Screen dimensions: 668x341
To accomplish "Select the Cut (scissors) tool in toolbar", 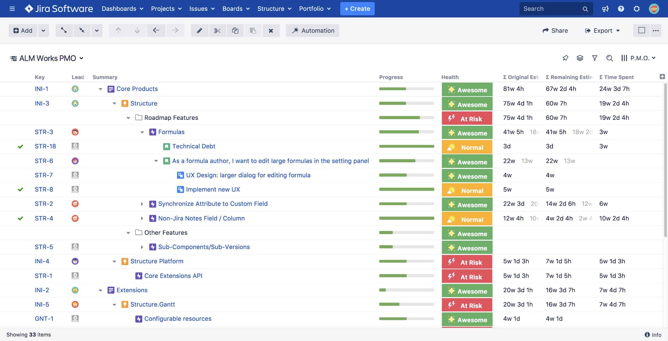I will [x=218, y=30].
